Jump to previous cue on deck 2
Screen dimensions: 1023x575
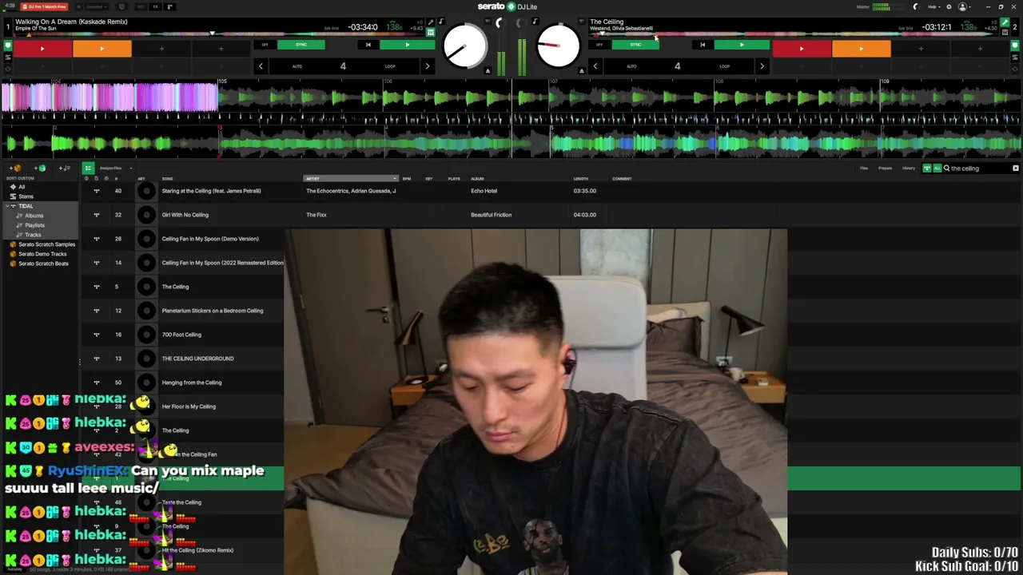coord(703,45)
